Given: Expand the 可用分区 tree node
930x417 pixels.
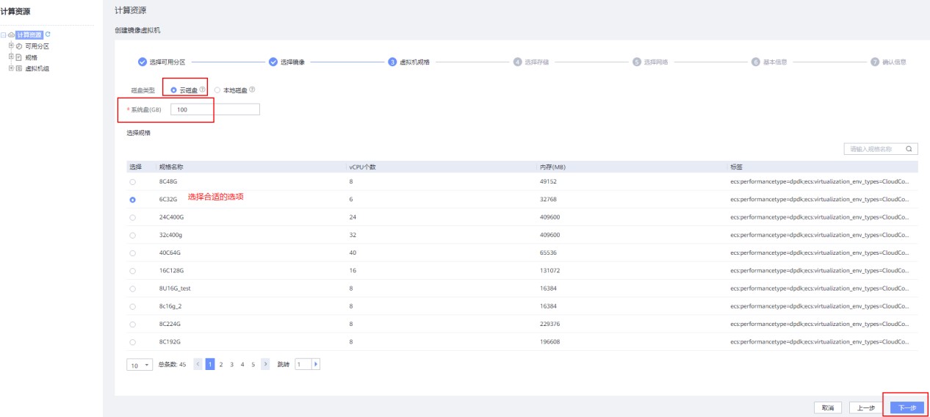Looking at the screenshot, I should (x=11, y=46).
